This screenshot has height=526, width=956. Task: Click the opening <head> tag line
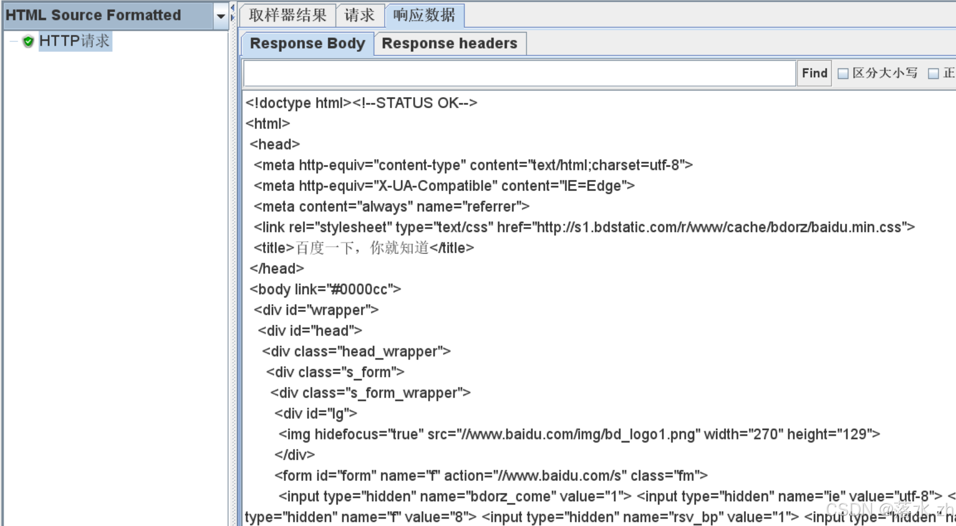click(275, 145)
